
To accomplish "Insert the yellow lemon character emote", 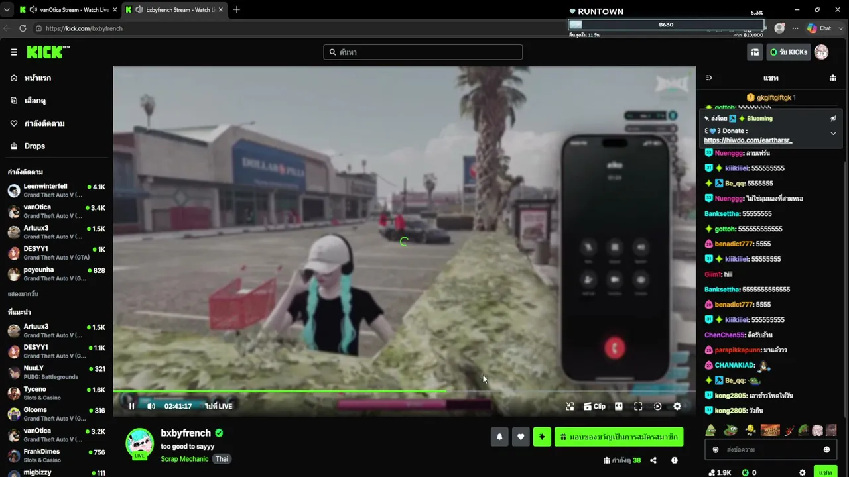I will [750, 431].
